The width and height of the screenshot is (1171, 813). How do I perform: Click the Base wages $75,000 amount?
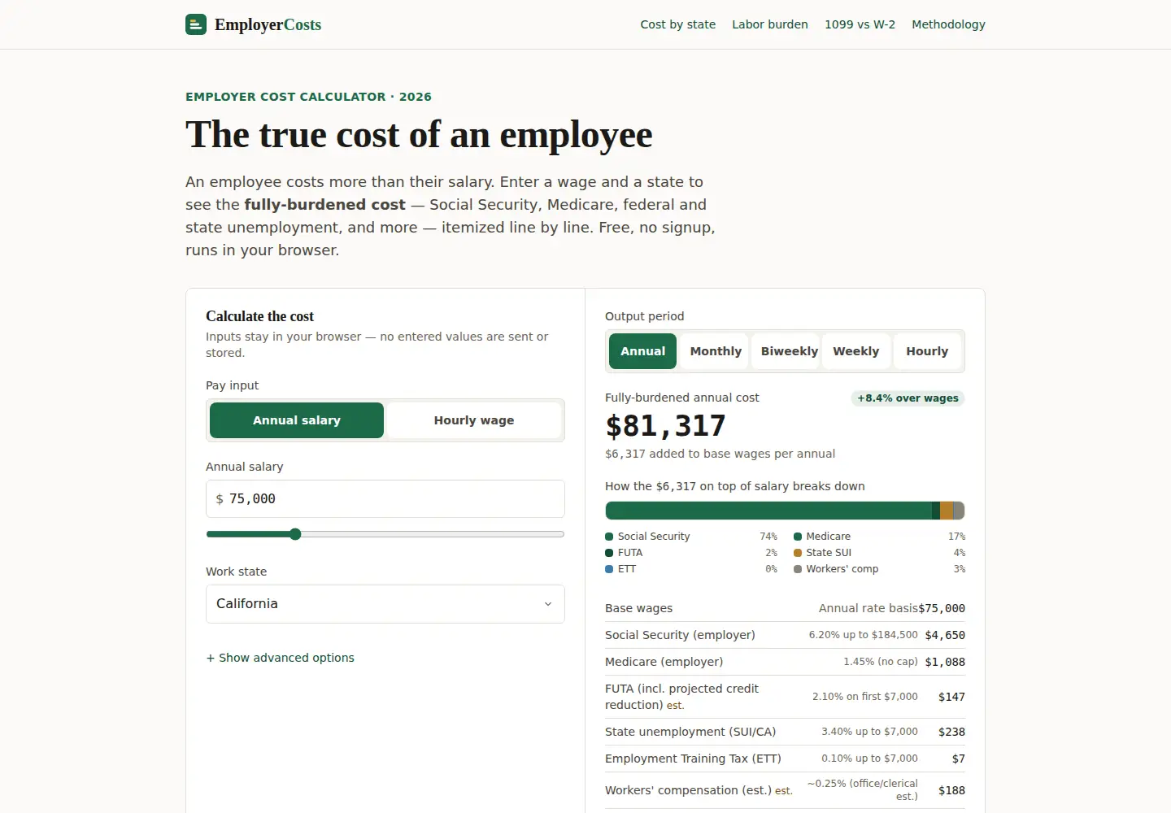pos(942,608)
